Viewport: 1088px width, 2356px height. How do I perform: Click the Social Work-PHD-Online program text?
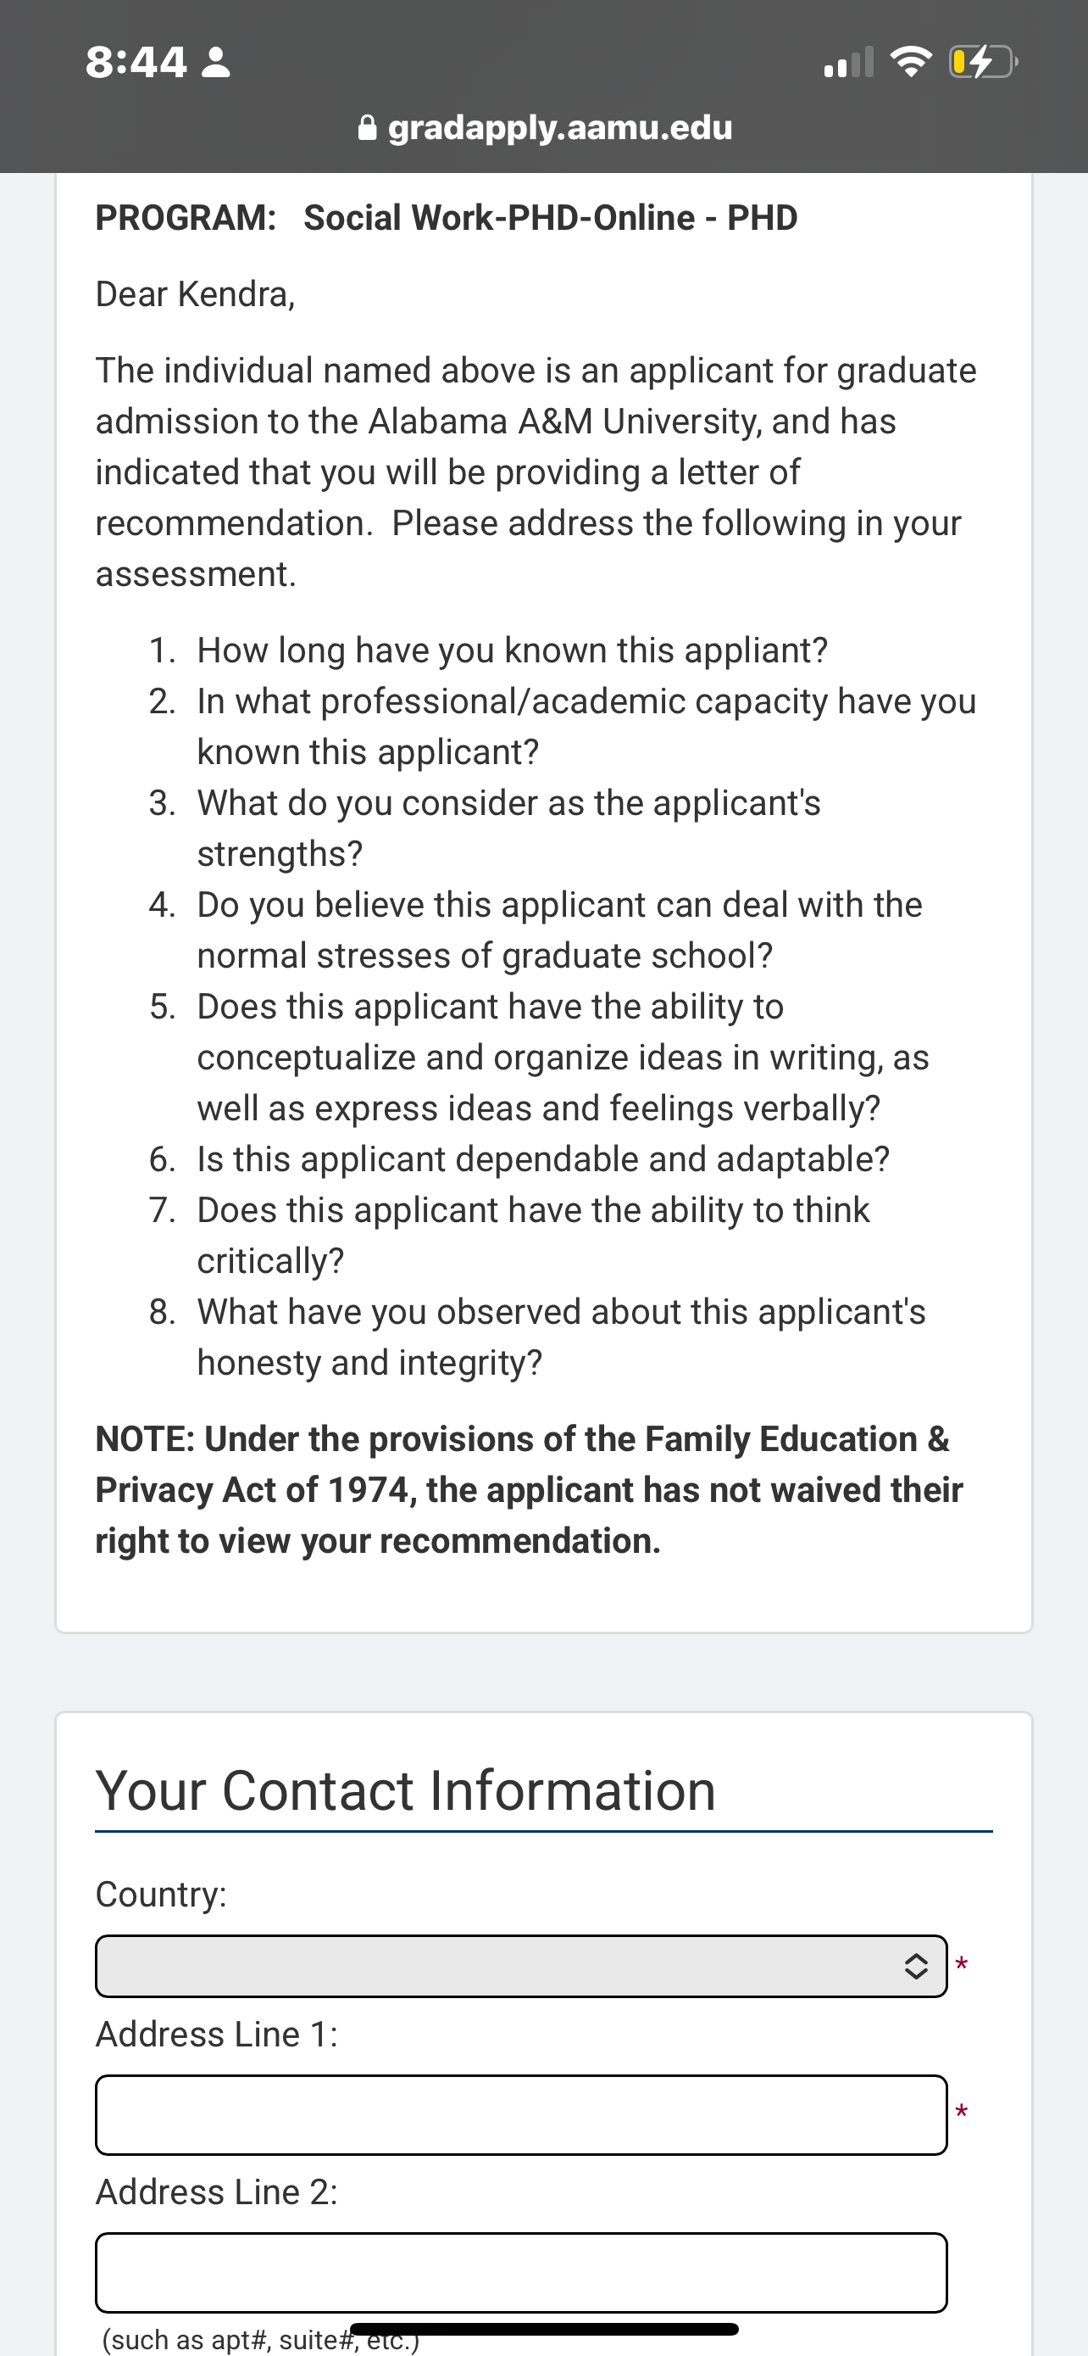click(x=551, y=218)
